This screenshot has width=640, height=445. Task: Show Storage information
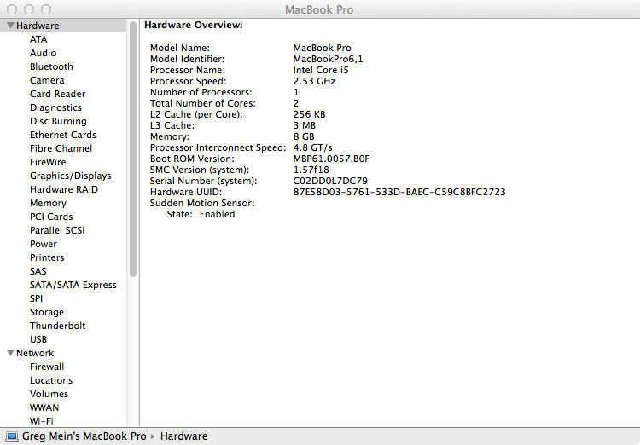[47, 312]
